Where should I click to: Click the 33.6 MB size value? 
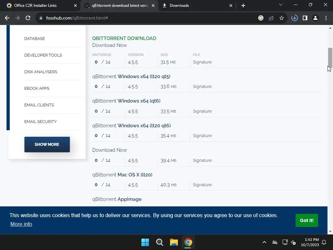pos(168,87)
